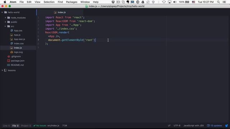Viewport: 230px width, 129px height.
Task: Open index.css in the tree
Action: (19, 43)
